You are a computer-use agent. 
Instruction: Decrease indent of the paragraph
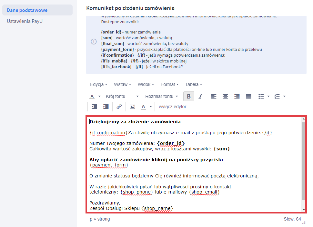click(94, 107)
